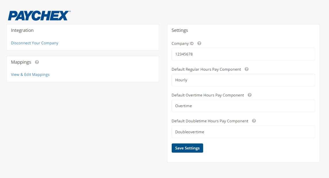Click the Settings panel heading
Screen dimensions: 329x178
[180, 30]
